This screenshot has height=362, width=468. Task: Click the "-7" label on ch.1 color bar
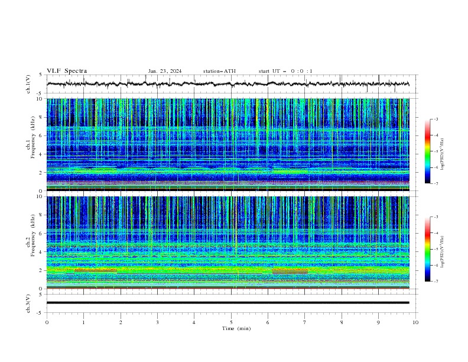click(x=436, y=183)
